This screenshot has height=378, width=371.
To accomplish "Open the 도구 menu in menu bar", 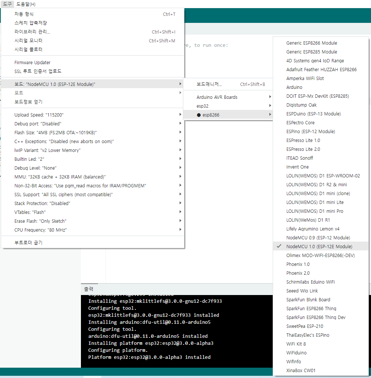I will (x=7, y=4).
